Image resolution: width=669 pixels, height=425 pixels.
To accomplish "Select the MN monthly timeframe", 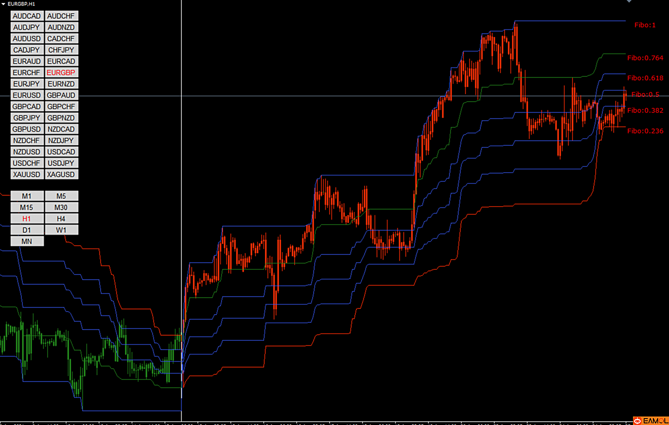I will pyautogui.click(x=27, y=241).
